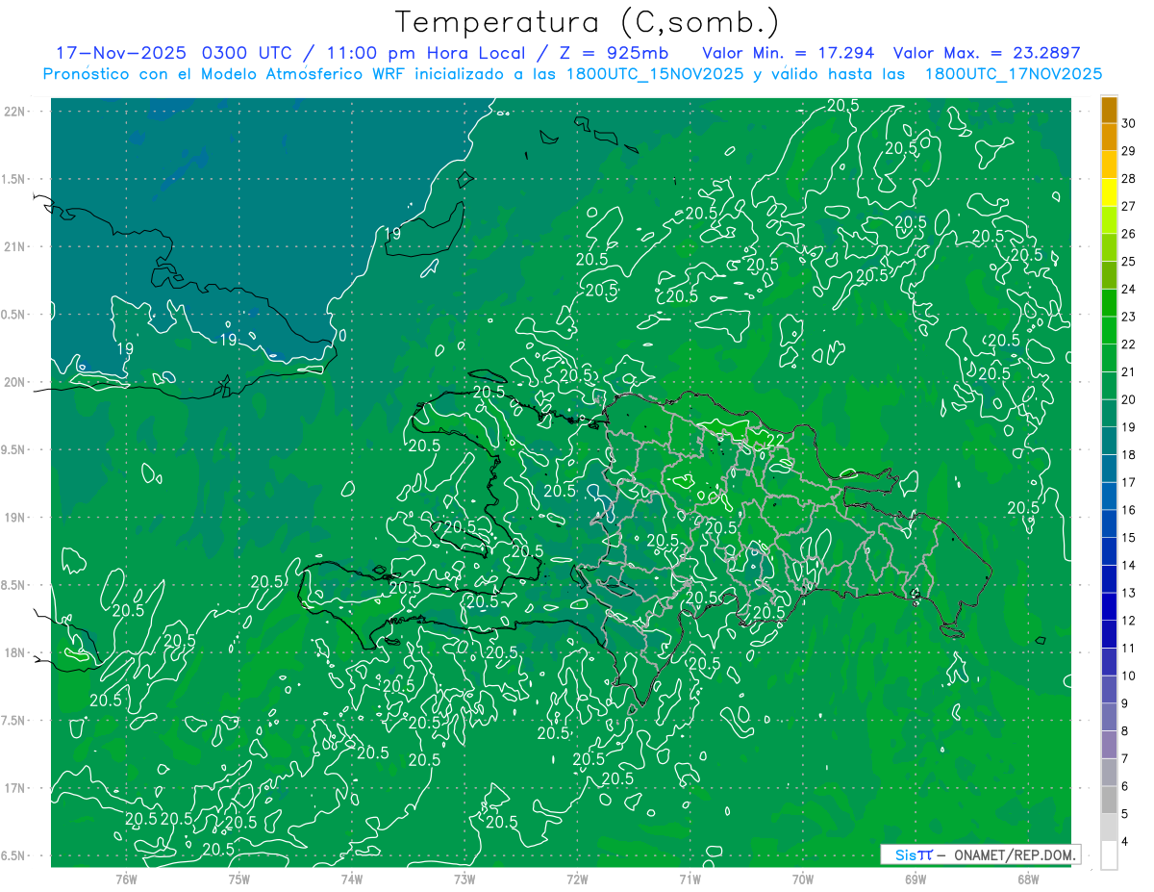Select the 75W longitude label
The width and height of the screenshot is (1154, 892).
(x=238, y=879)
